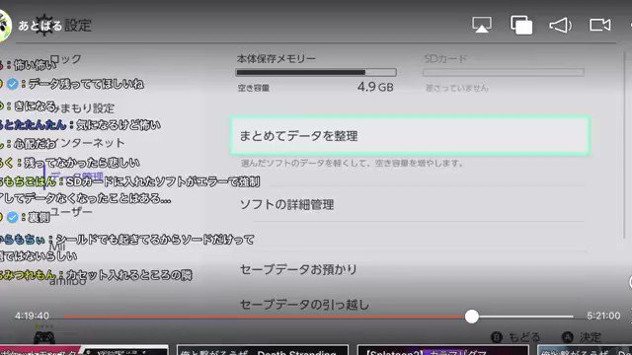Screen dimensions: 632x355
Task: Tap the B もどる back prompt
Action: pos(515,337)
